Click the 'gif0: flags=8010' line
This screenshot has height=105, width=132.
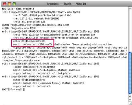point(35,25)
